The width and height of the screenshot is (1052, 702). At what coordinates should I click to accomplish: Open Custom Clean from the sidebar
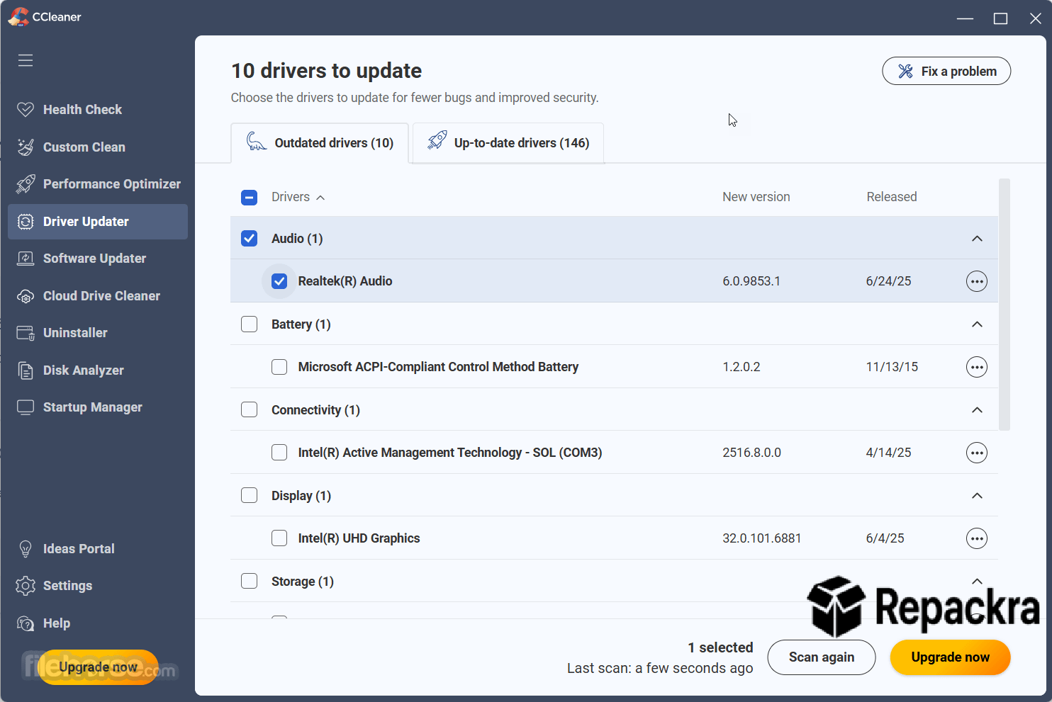(x=98, y=147)
